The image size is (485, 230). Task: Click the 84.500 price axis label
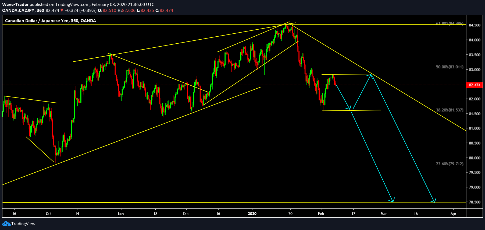click(x=475, y=25)
